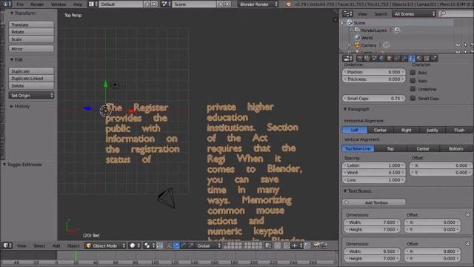This screenshot has height=267, width=474.
Task: Open the Material properties tab icon
Action: point(419,58)
